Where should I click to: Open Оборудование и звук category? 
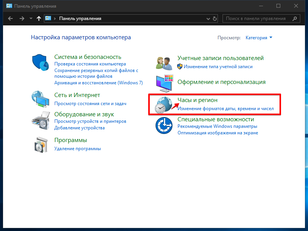coord(84,114)
